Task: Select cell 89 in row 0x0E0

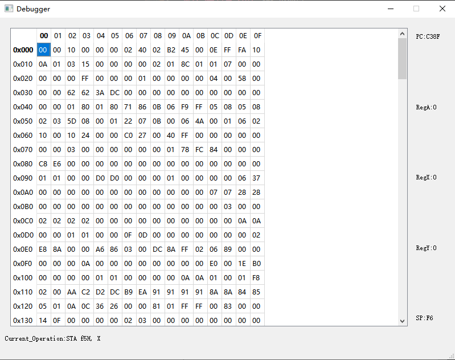Action: 229,249
